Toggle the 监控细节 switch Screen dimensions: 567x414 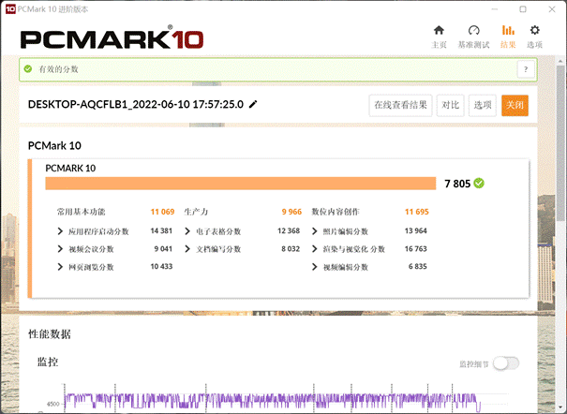click(505, 363)
